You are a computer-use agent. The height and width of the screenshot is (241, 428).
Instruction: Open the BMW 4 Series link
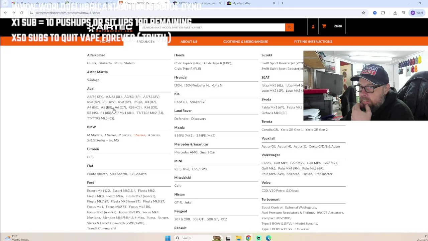(x=154, y=135)
